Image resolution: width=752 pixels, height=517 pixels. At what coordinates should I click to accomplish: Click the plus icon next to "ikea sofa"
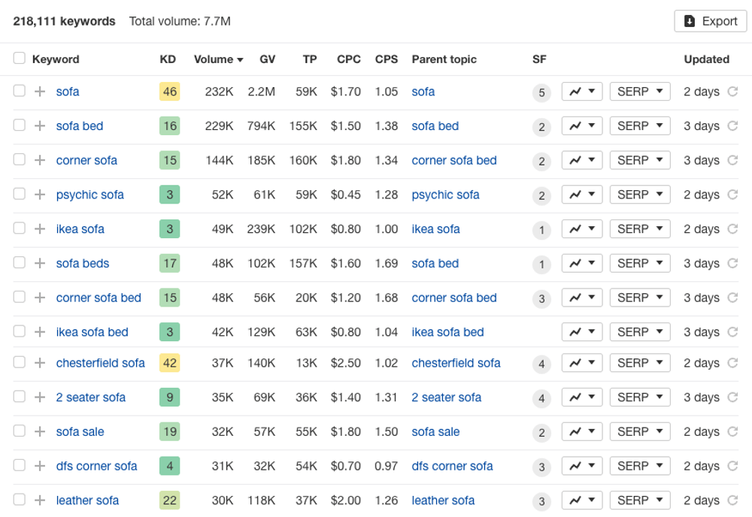(x=40, y=228)
